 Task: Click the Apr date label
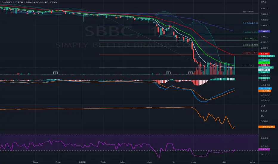[x=150, y=162]
